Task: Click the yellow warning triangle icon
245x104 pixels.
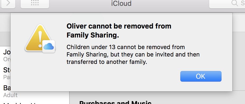Action: click(38, 38)
